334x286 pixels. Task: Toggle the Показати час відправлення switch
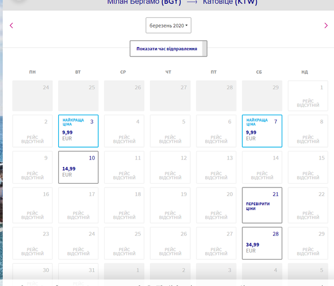[168, 48]
